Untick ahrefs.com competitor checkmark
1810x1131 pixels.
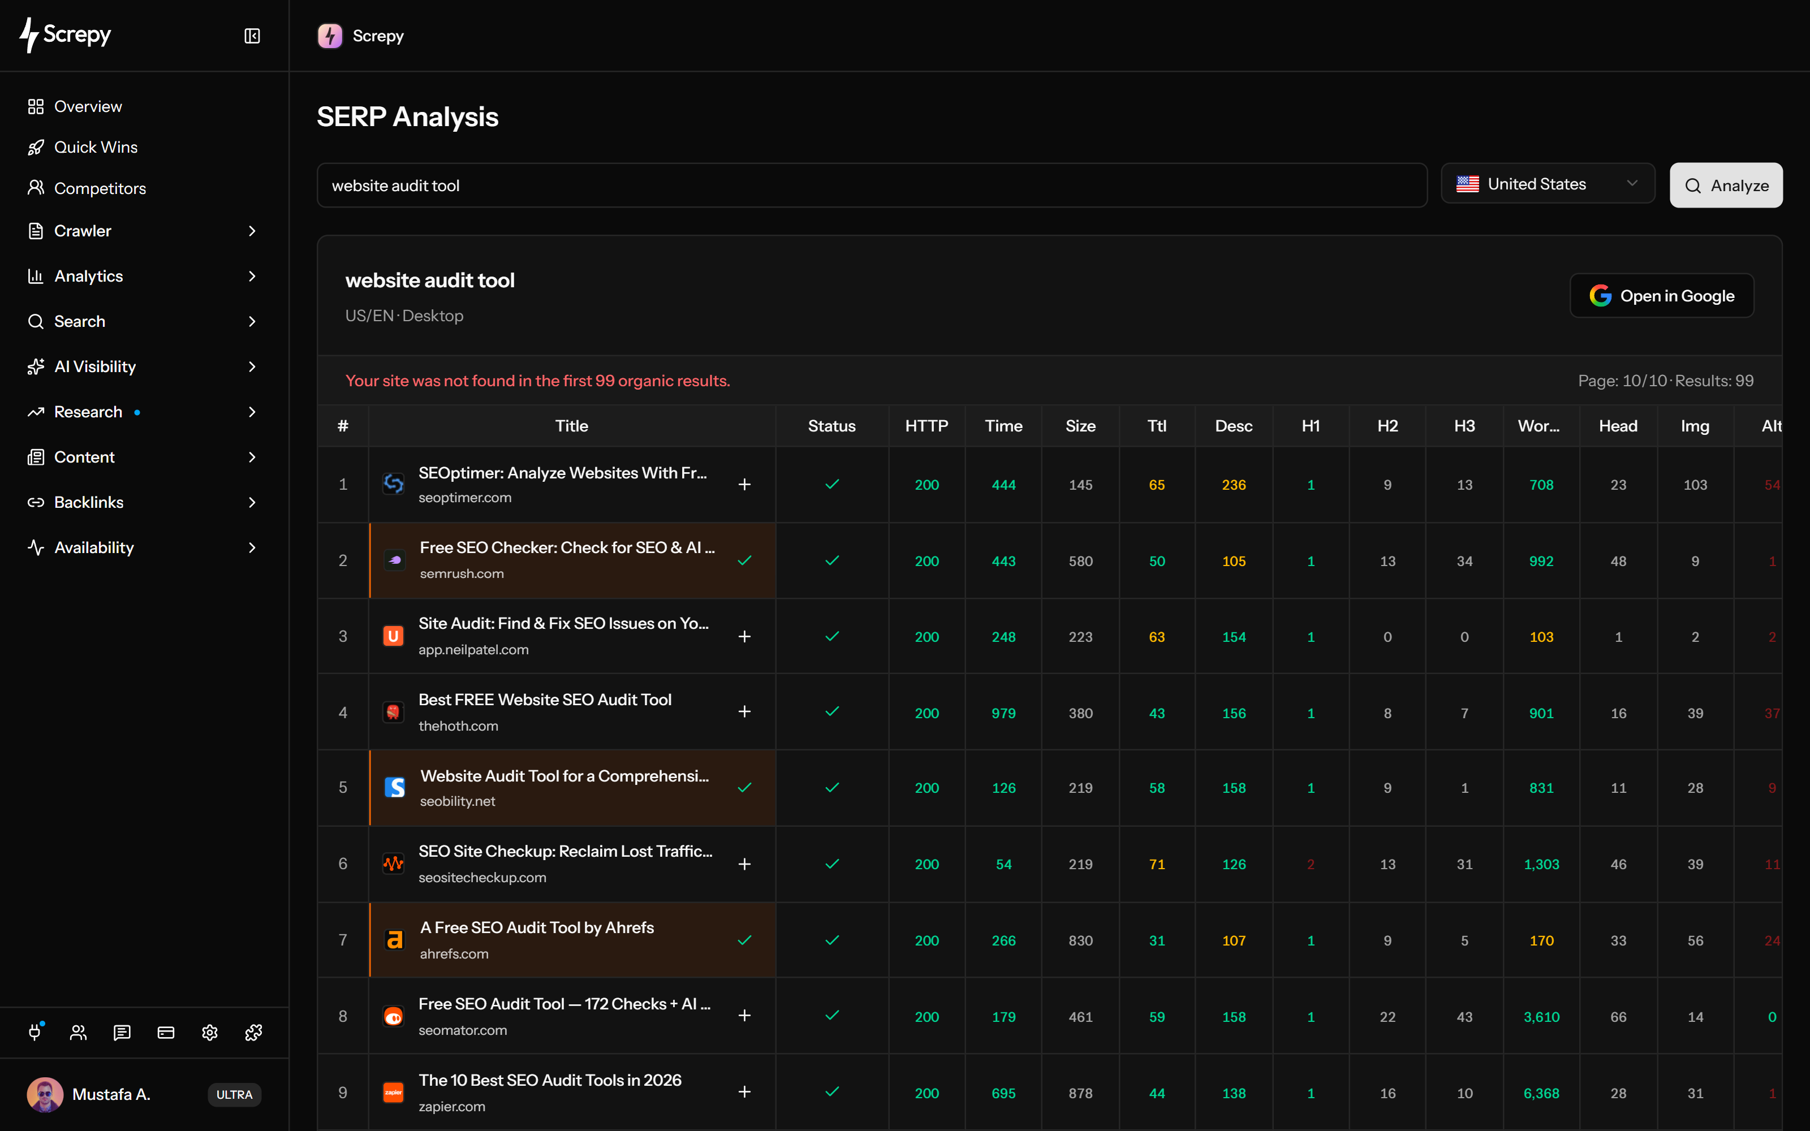744,940
